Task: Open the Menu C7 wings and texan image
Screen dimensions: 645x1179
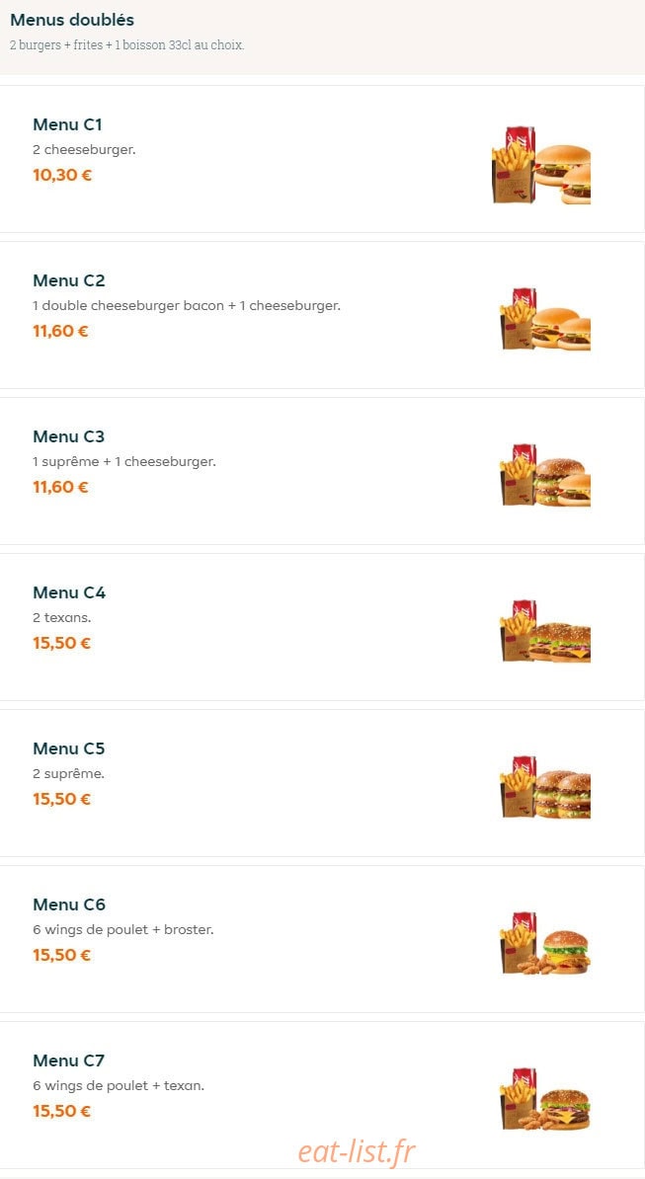Action: click(545, 1099)
